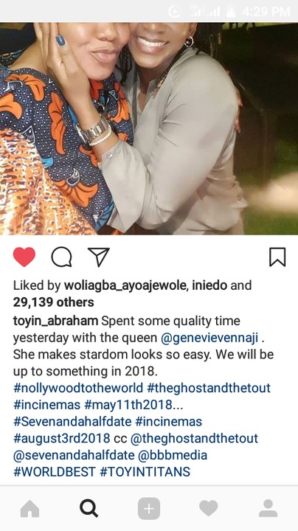Image resolution: width=298 pixels, height=531 pixels.
Task: Open the Search magnifier tab
Action: [x=89, y=509]
